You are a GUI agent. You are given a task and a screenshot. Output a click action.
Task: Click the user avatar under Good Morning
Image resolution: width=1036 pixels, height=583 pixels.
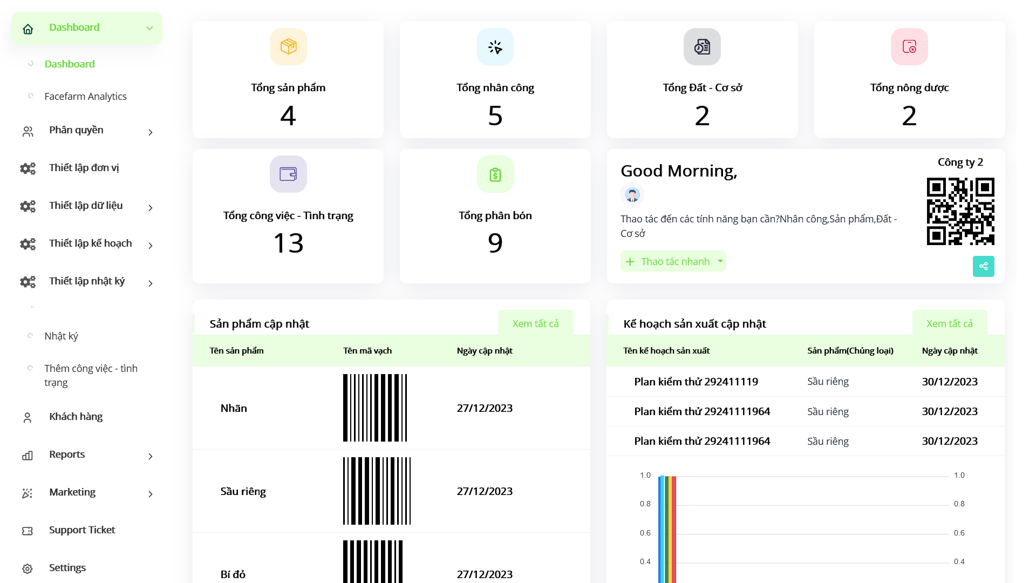pyautogui.click(x=632, y=194)
